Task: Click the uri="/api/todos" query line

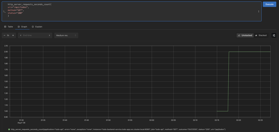Action: (x=18, y=7)
